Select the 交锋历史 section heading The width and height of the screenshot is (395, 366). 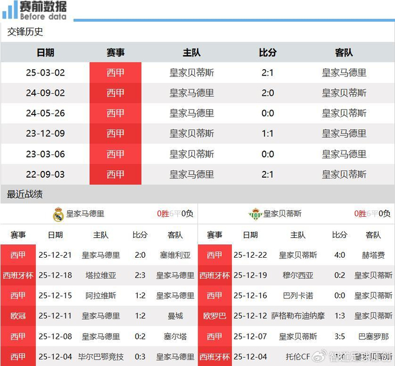pyautogui.click(x=25, y=32)
